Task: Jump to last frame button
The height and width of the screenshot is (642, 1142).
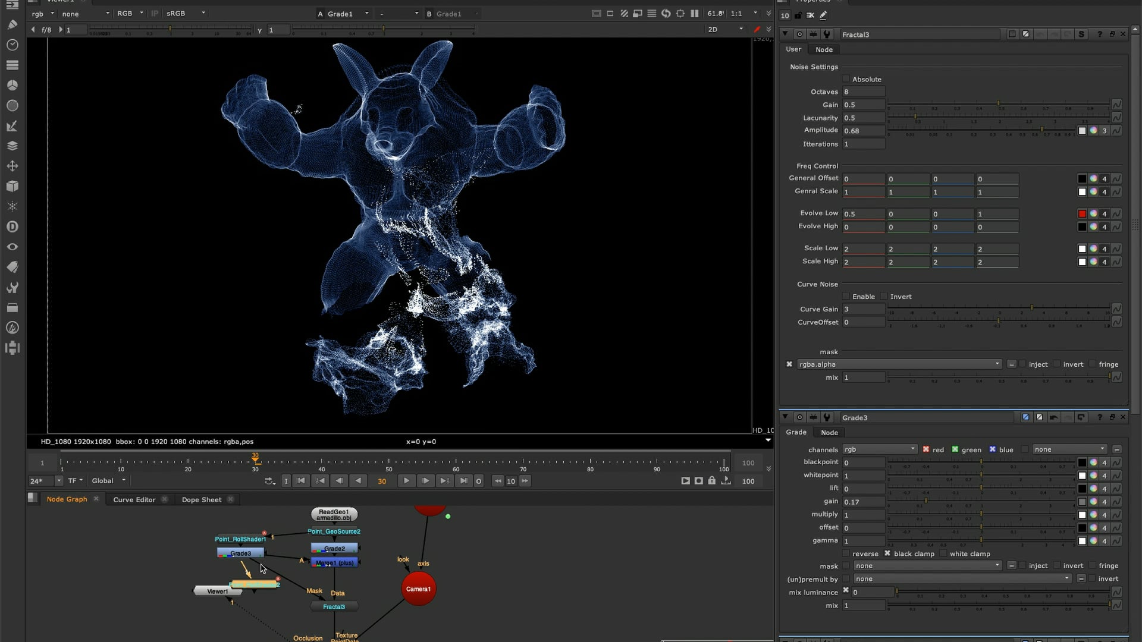Action: tap(463, 481)
